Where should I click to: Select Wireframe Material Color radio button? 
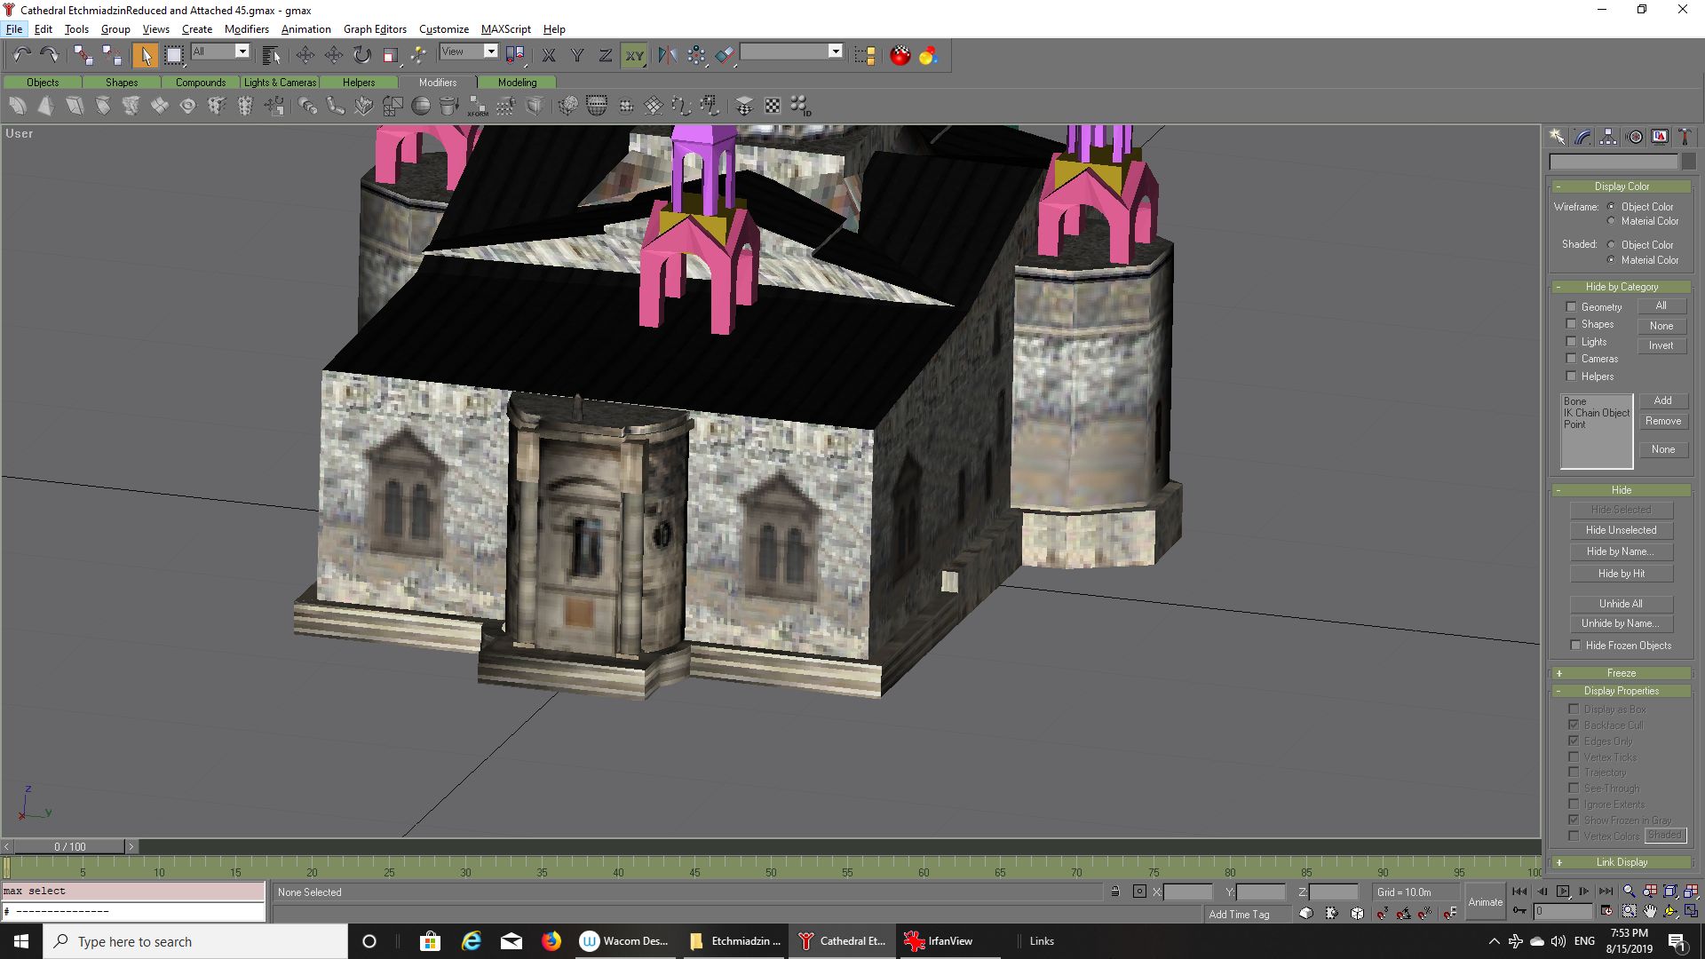click(1611, 221)
